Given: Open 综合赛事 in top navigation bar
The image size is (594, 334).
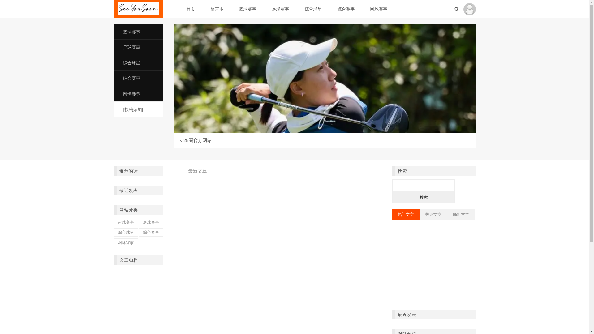Looking at the screenshot, I should coord(346,9).
